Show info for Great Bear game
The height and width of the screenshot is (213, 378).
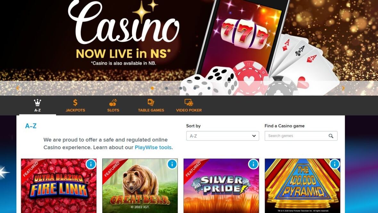pos(172,164)
